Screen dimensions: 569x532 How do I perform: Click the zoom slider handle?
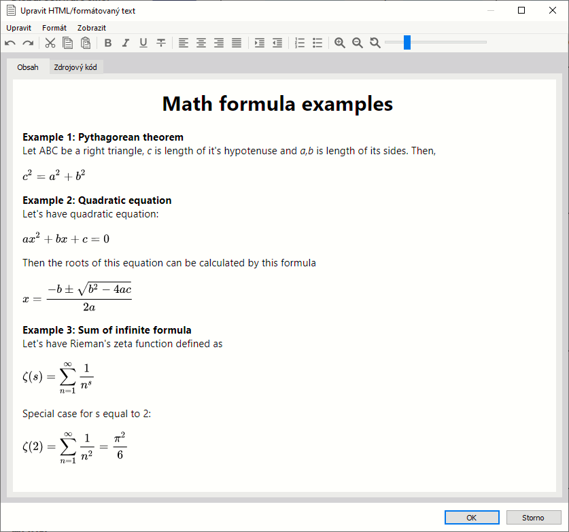pyautogui.click(x=407, y=42)
